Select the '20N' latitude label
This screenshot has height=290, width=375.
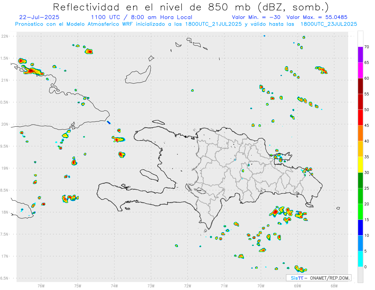5,124
